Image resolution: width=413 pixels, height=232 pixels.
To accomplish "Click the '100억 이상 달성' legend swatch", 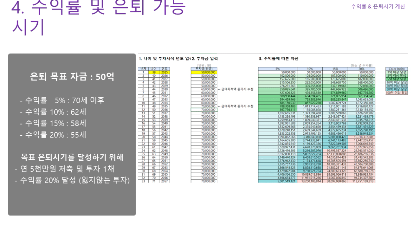I will [x=396, y=93].
